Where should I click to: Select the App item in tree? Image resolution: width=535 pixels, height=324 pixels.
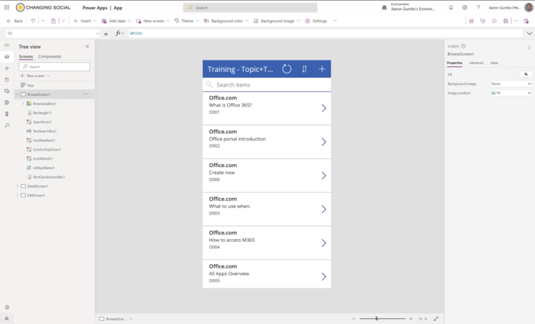(30, 85)
